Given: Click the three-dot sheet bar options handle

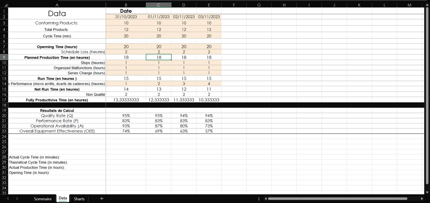Looking at the screenshot, I should click(259, 199).
